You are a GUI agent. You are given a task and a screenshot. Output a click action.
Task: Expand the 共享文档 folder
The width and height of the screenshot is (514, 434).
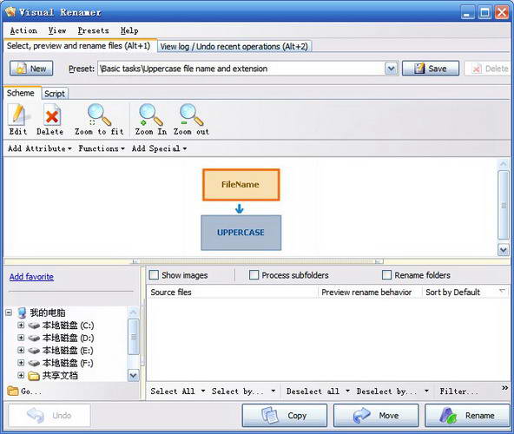21,375
